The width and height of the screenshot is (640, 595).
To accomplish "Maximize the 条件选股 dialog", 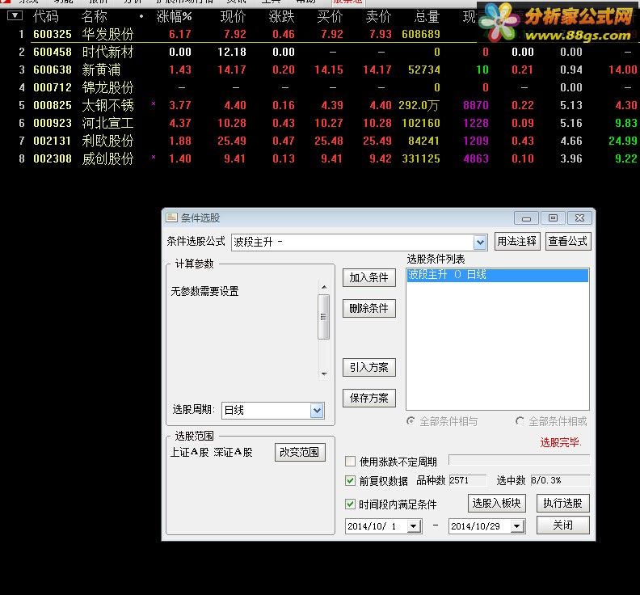I will click(x=553, y=218).
